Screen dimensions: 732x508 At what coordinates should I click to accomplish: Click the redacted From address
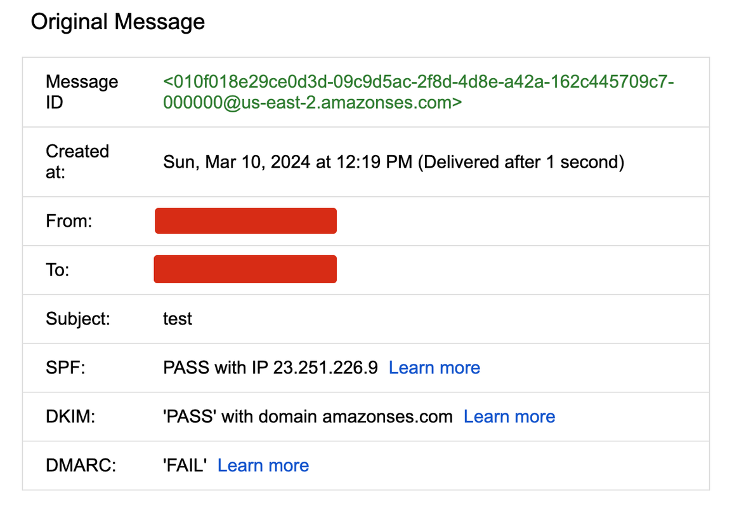245,220
